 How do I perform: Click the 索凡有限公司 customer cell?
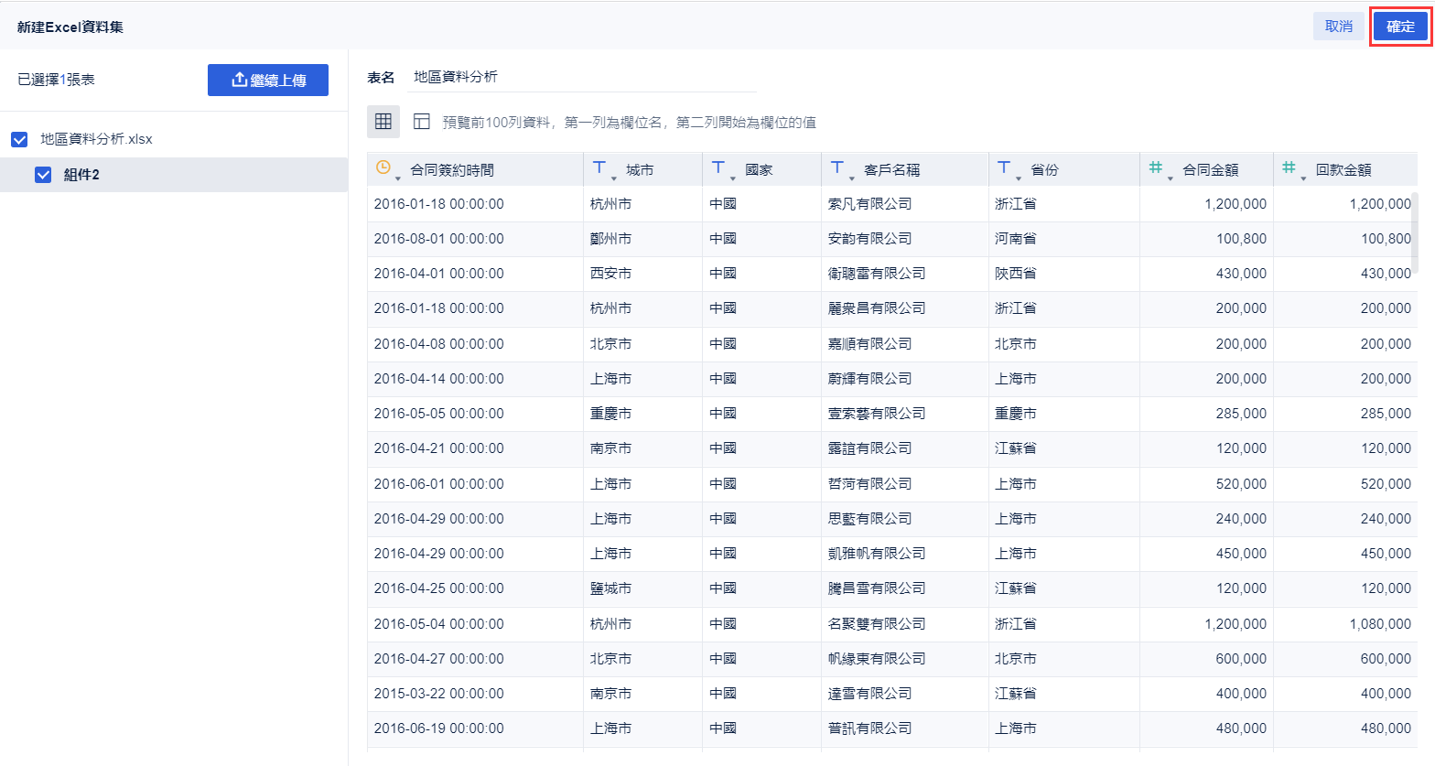tap(905, 204)
